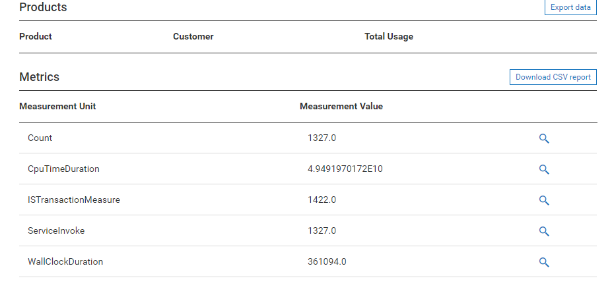Inspect ISTransactionMeasure via its search icon
Viewport: 612px width, 295px height.
544,200
